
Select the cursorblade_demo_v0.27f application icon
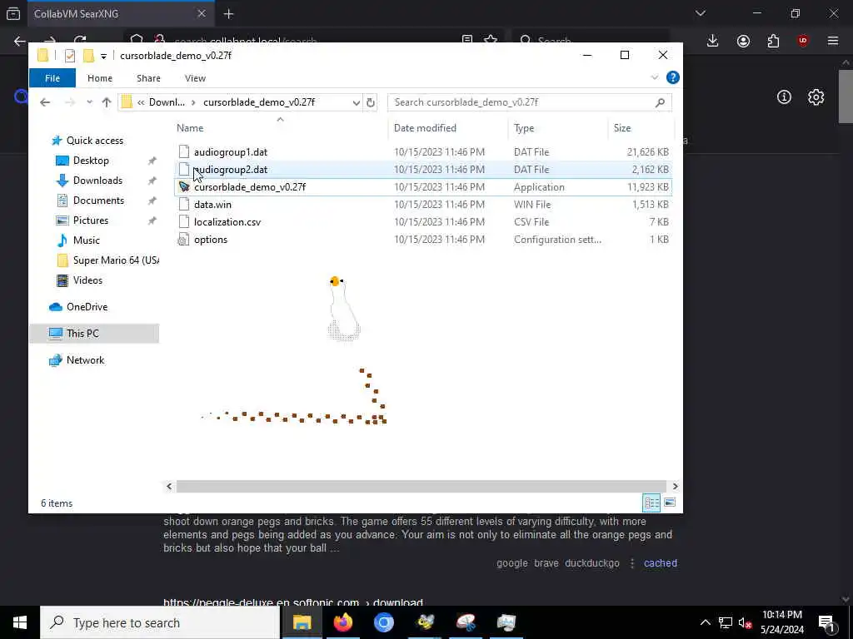pyautogui.click(x=184, y=187)
